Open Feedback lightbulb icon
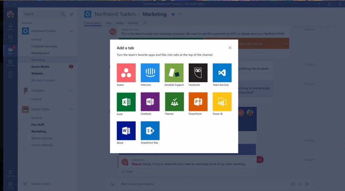 [x=10, y=173]
